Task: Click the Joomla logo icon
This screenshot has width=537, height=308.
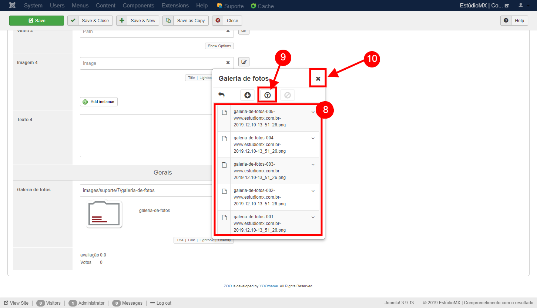Action: click(12, 6)
